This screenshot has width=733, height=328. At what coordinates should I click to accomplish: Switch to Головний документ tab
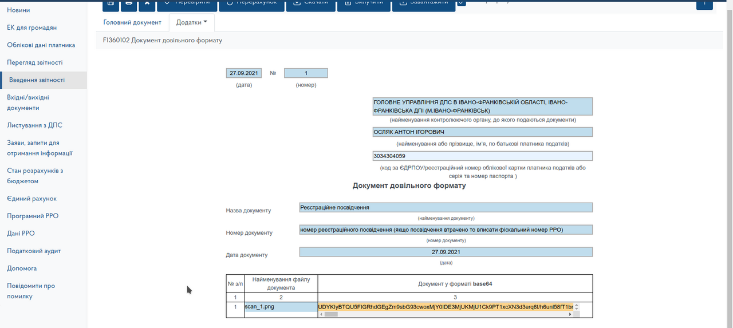coord(132,22)
